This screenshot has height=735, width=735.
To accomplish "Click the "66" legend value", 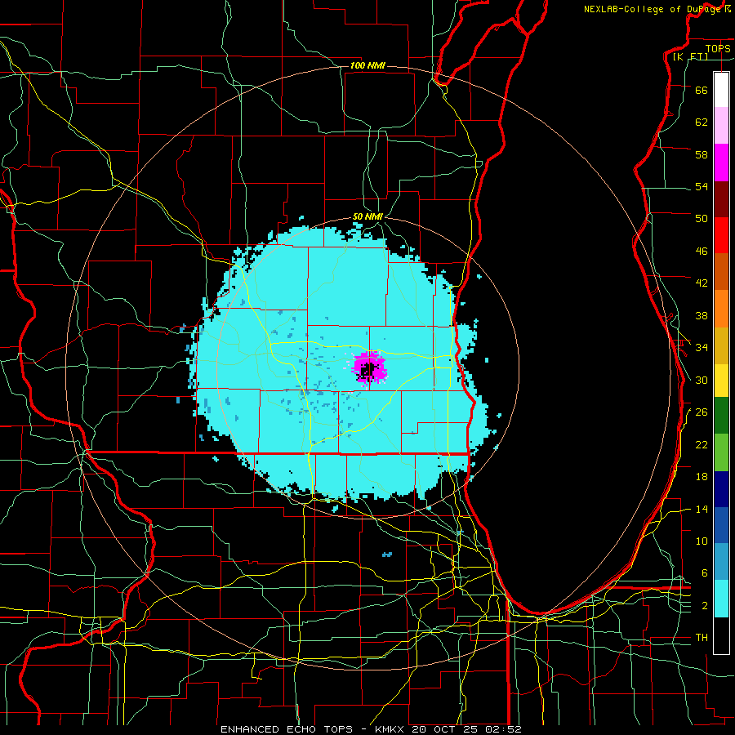I will [702, 90].
